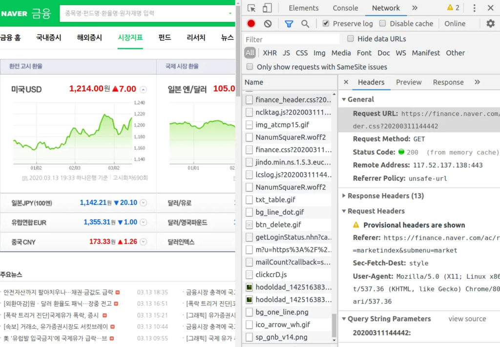Image resolution: width=500 pixels, height=347 pixels.
Task: Click the NAVER logo
Action: pyautogui.click(x=14, y=14)
